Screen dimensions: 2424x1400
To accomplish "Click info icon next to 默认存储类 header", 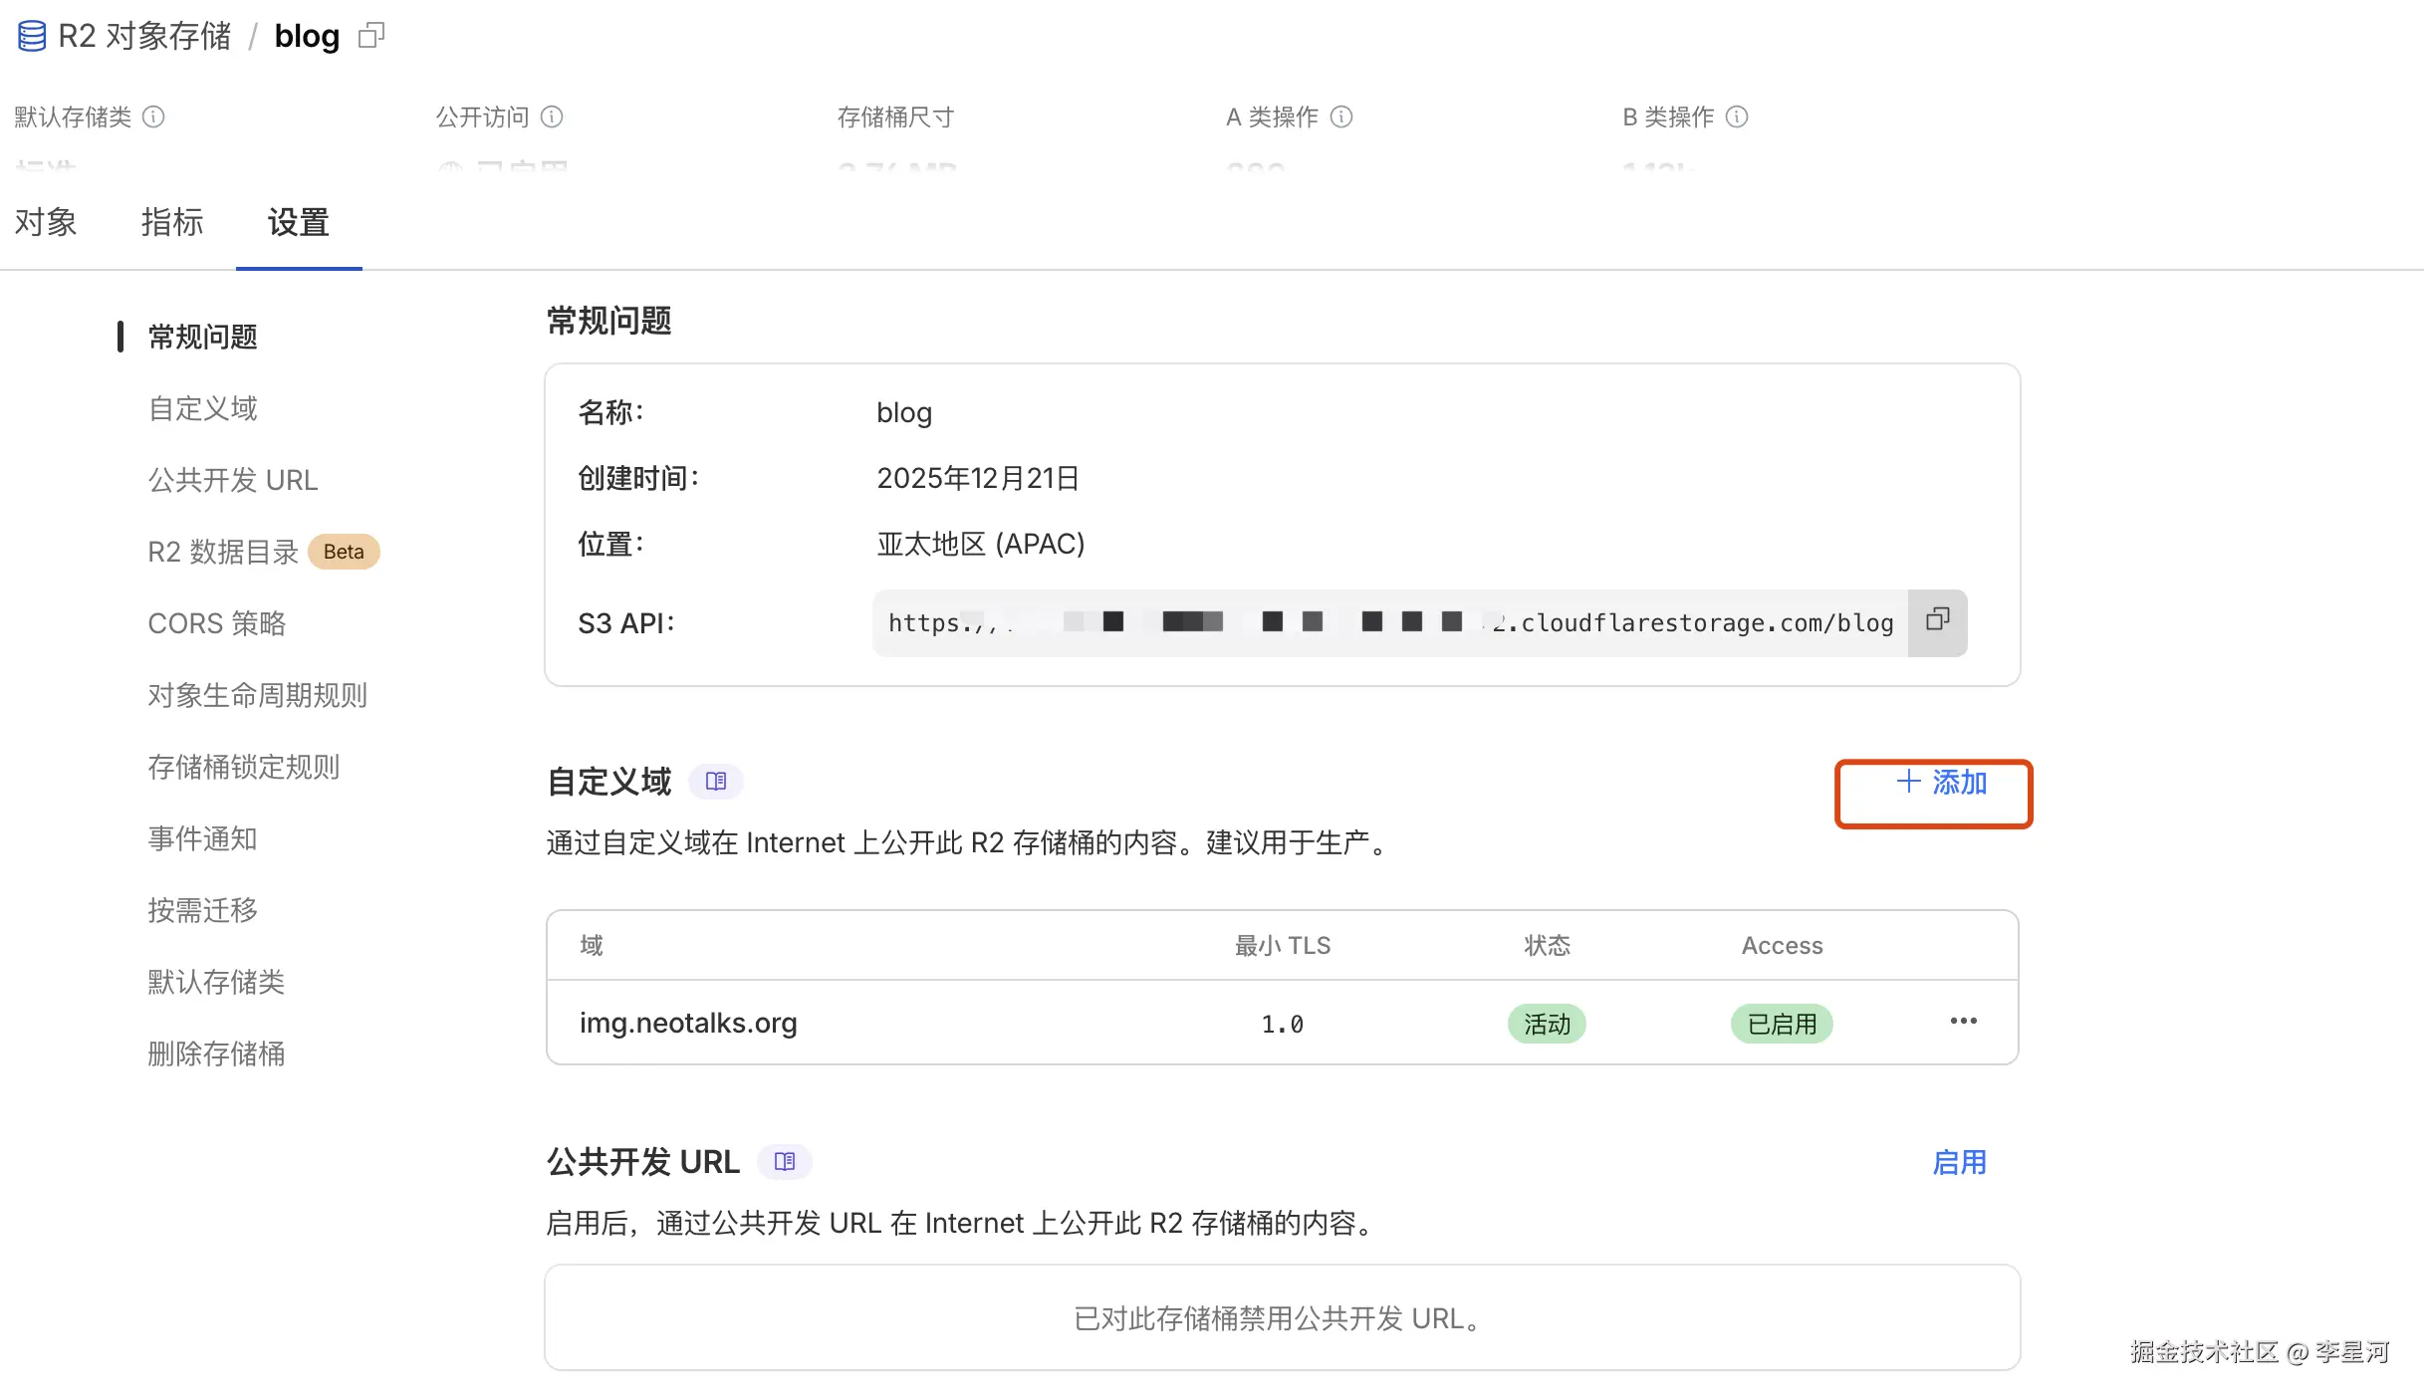I will click(x=153, y=117).
